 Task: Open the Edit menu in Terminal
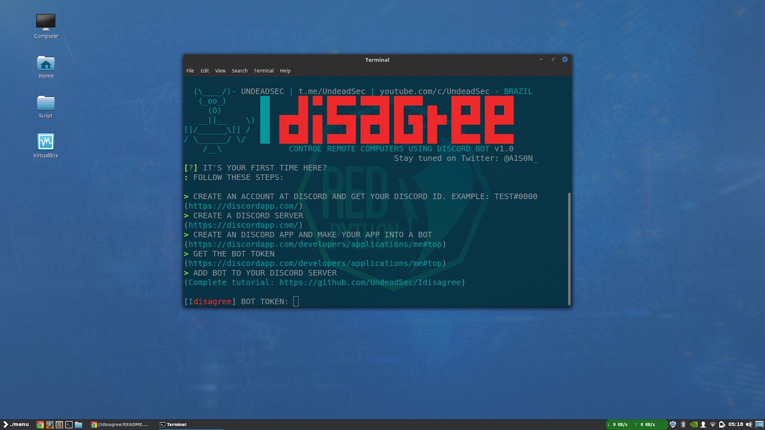205,71
